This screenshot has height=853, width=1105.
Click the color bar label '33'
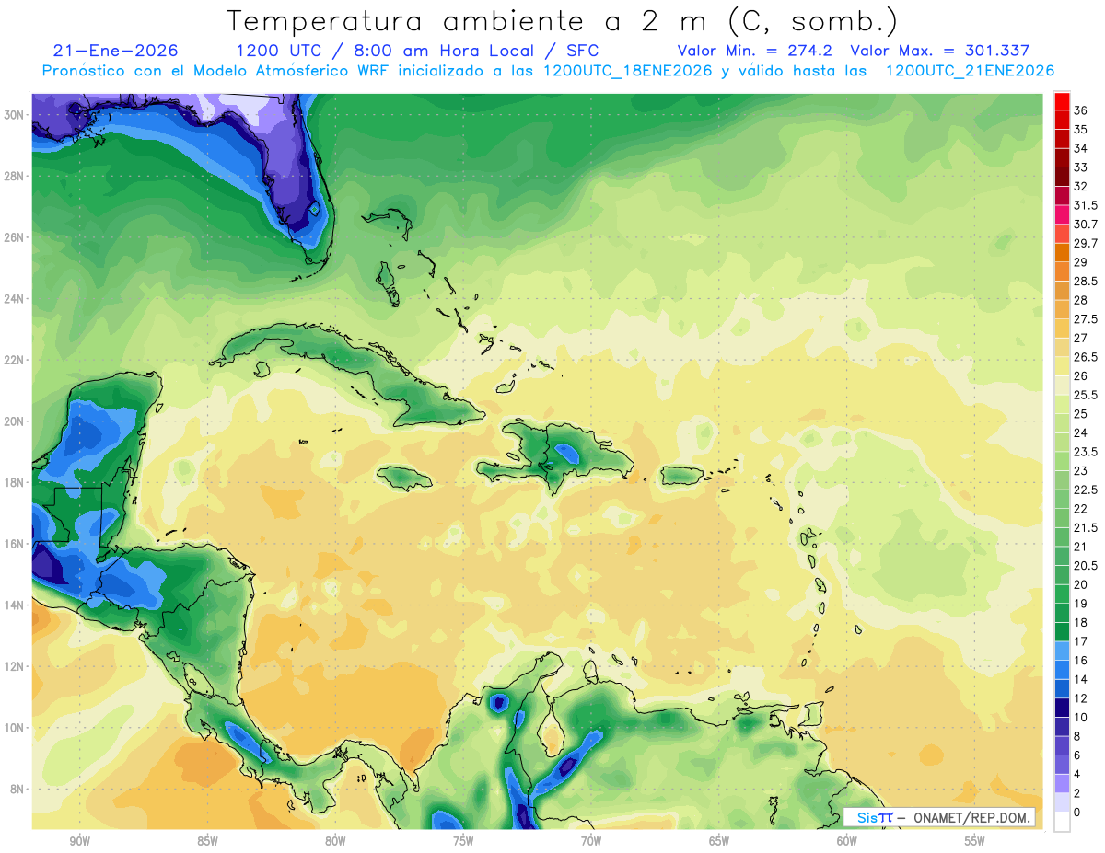[x=1080, y=167]
